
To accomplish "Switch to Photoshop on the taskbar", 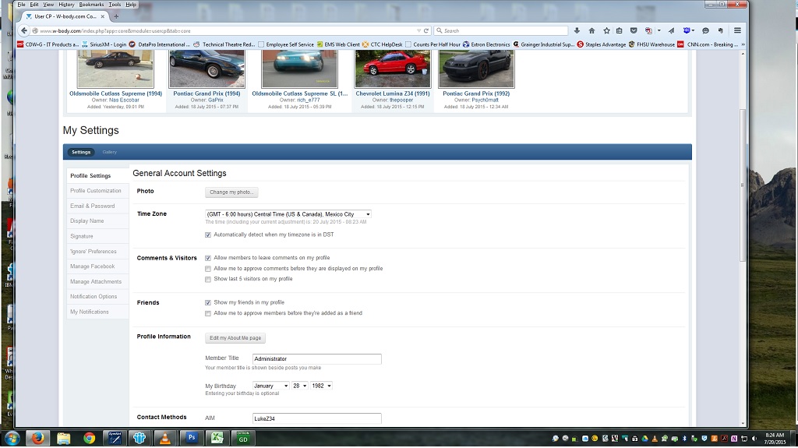I will (x=192, y=437).
